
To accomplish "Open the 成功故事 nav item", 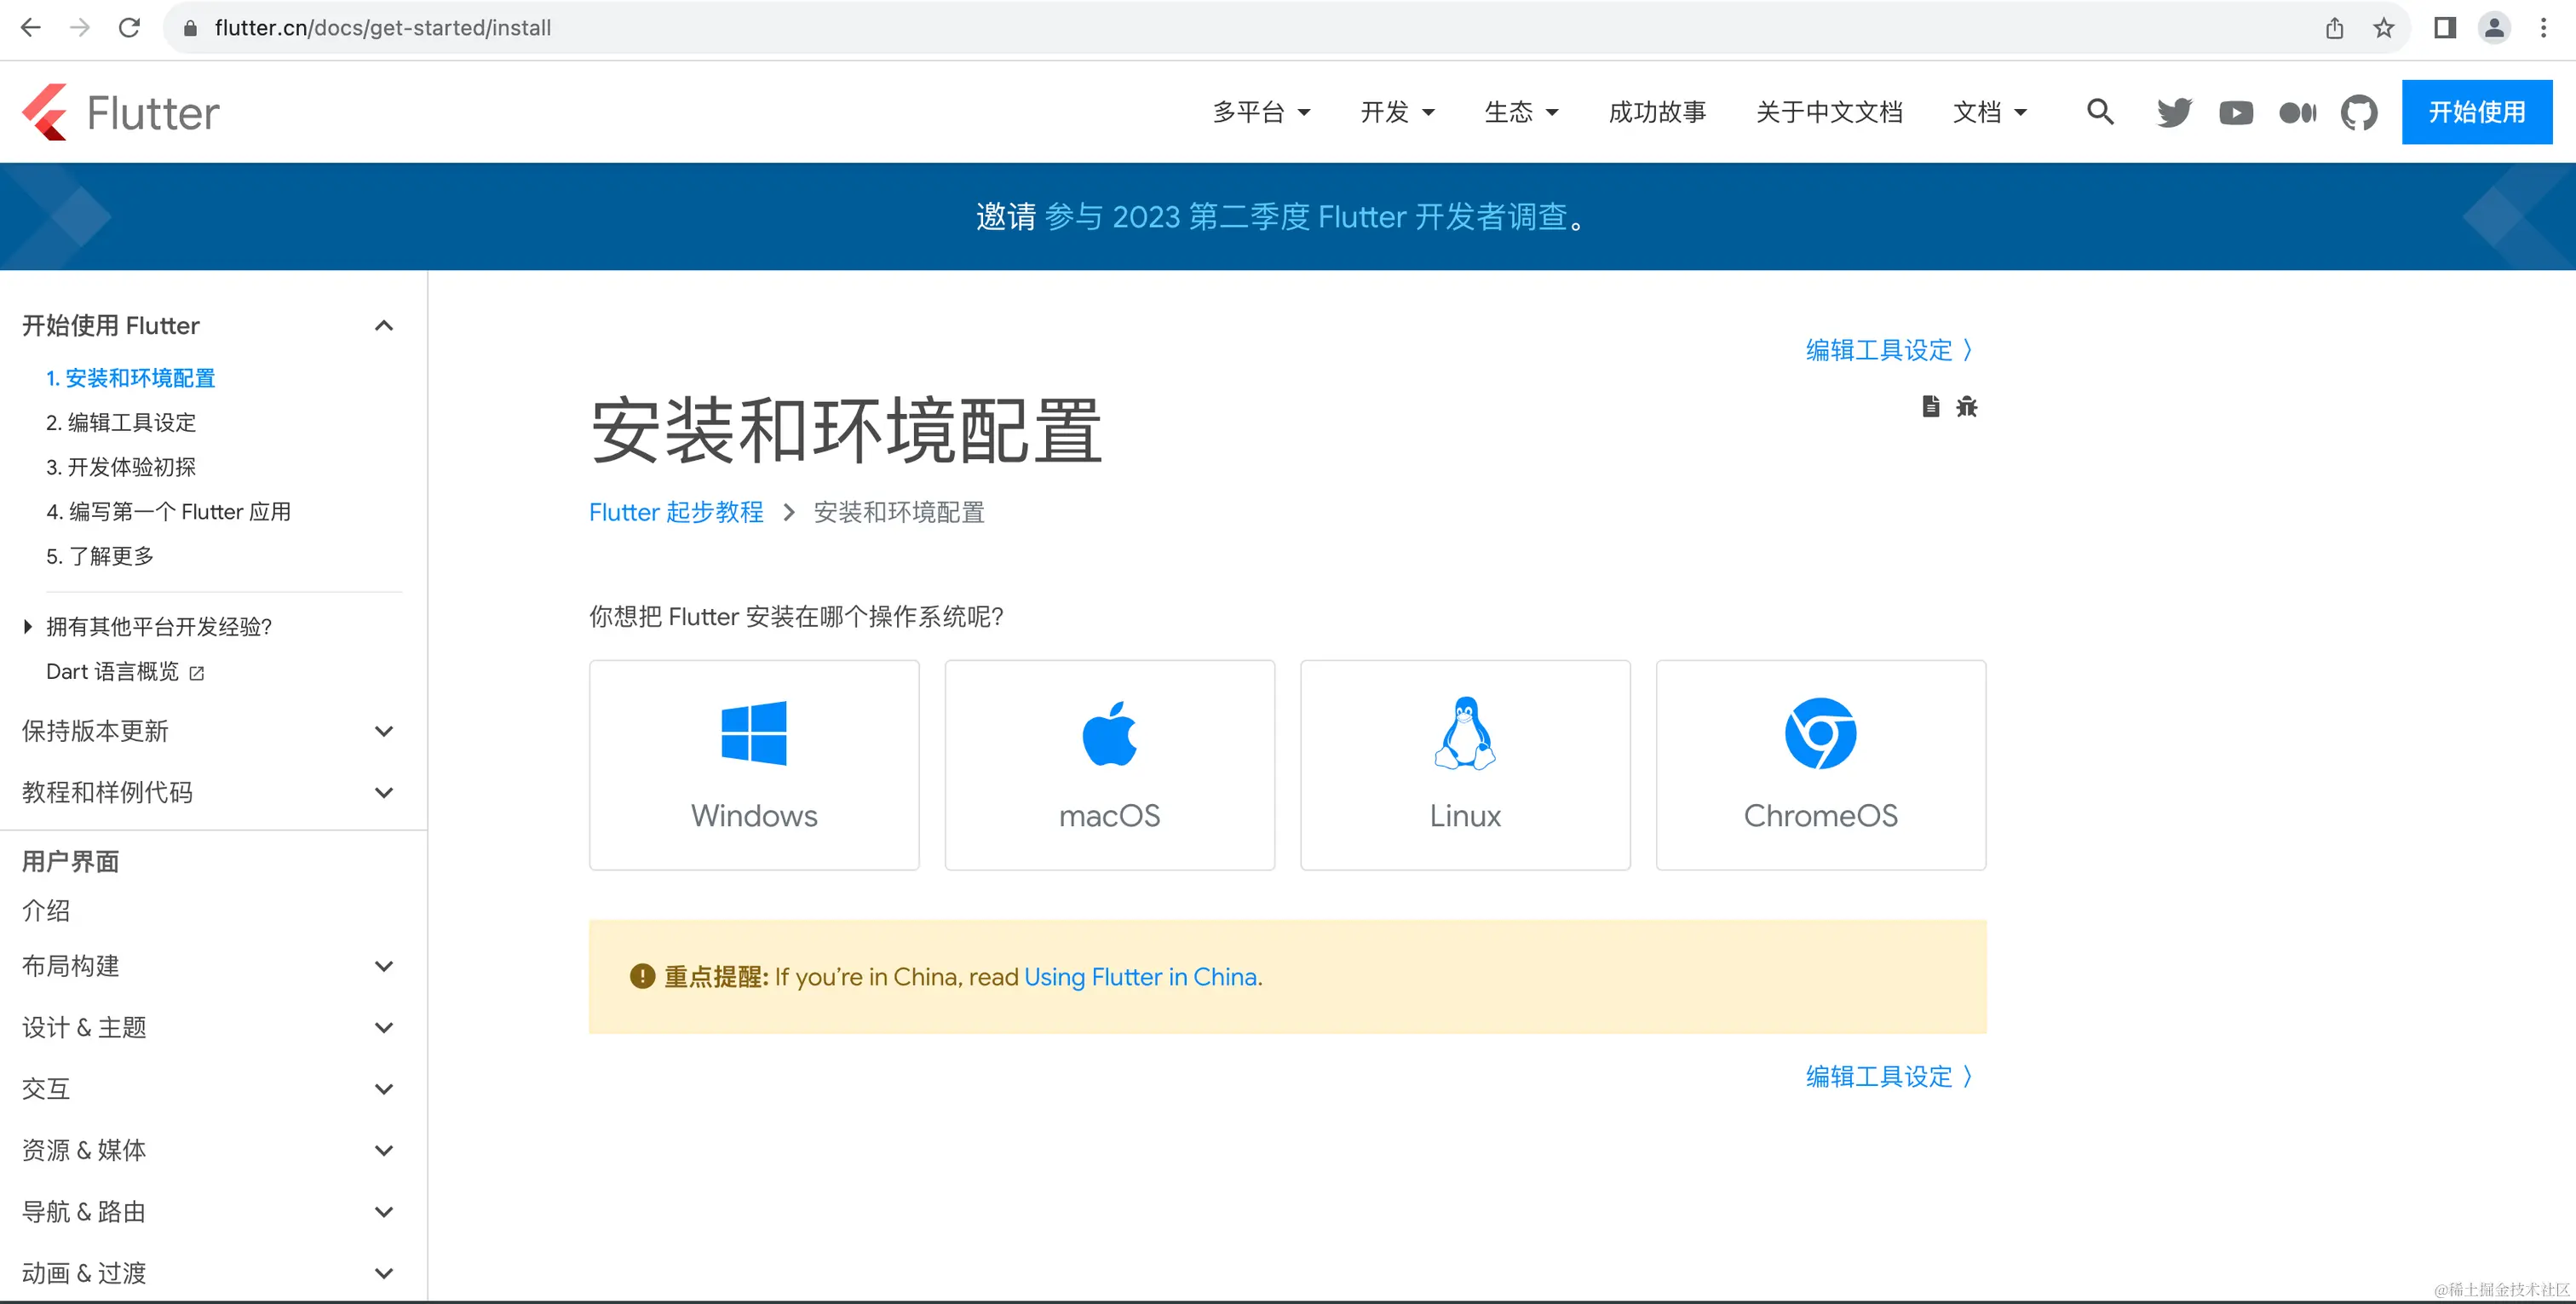I will tap(1657, 112).
